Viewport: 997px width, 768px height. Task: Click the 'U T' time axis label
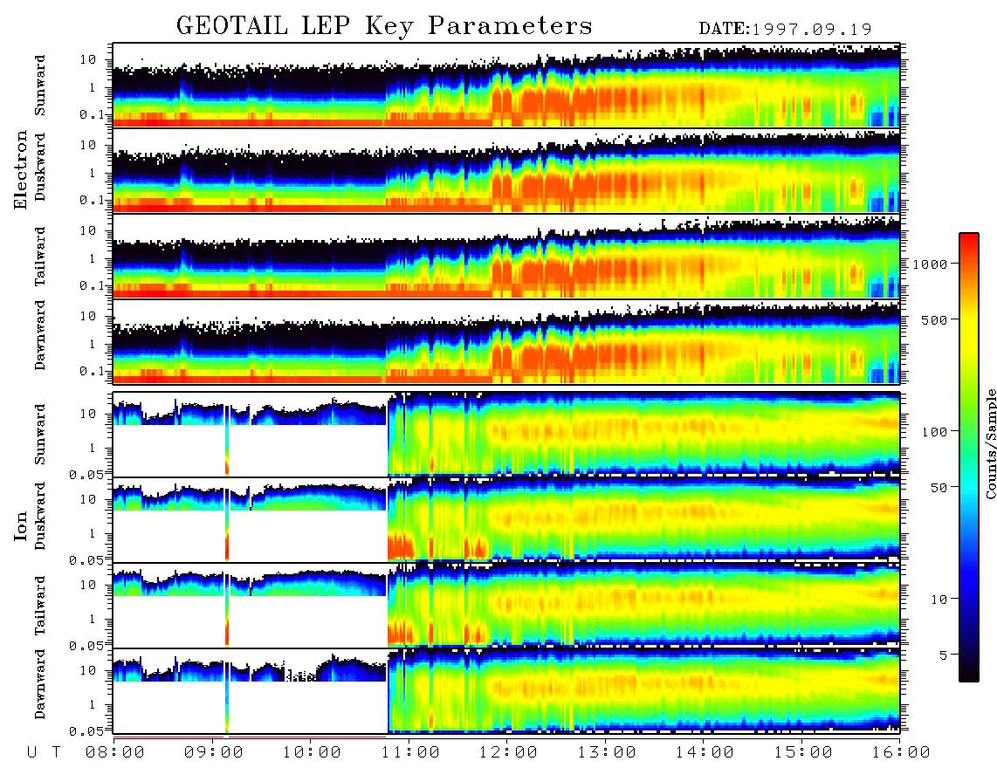pyautogui.click(x=45, y=752)
